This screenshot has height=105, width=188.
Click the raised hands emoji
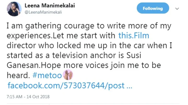pos(68,75)
